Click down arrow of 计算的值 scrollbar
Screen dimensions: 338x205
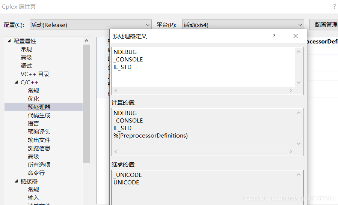(x=299, y=144)
